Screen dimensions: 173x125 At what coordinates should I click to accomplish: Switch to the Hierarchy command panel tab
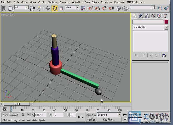click(147, 16)
